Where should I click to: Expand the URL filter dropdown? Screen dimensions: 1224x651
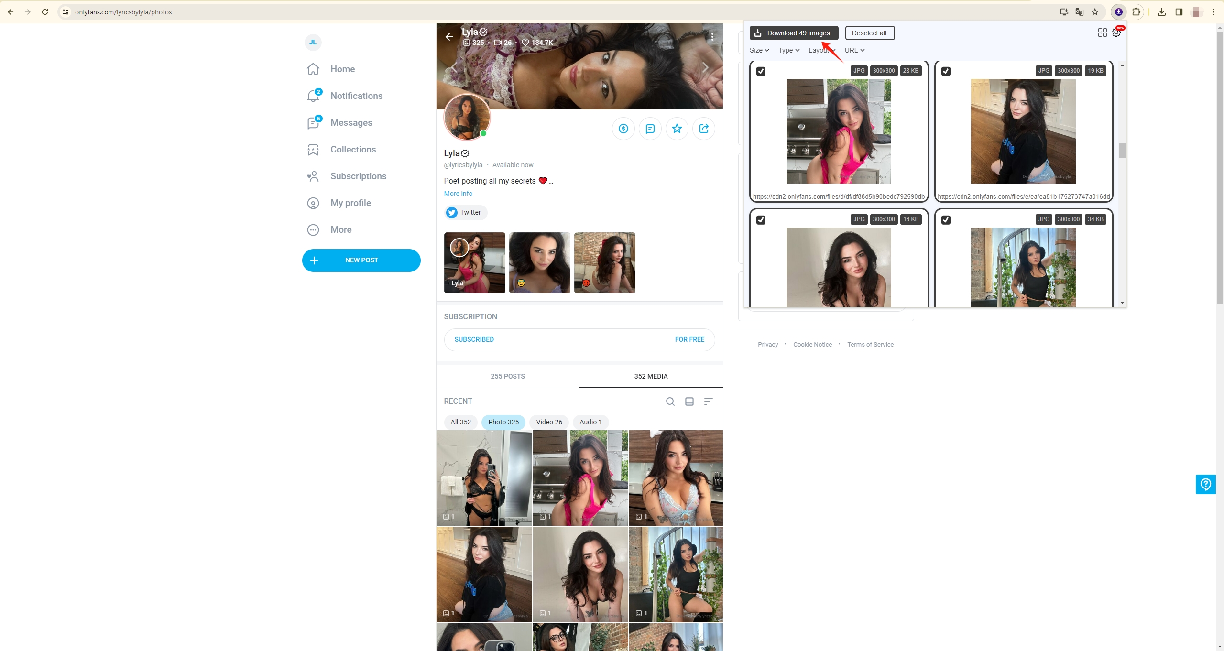[x=855, y=50]
